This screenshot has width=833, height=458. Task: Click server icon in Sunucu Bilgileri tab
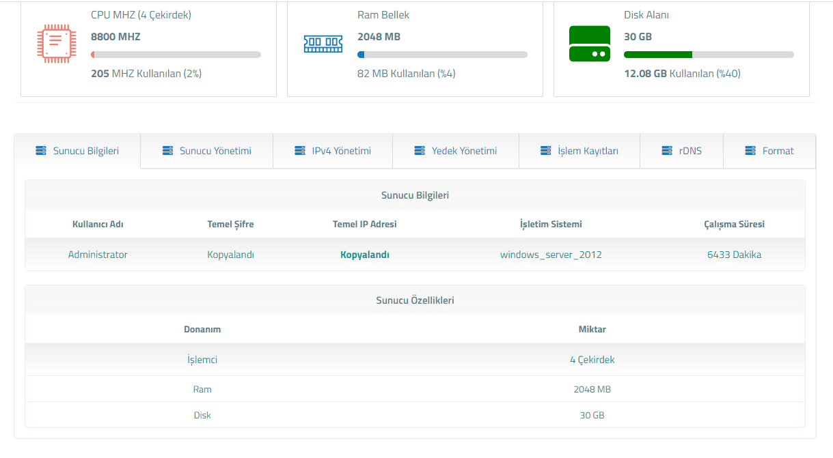point(41,151)
